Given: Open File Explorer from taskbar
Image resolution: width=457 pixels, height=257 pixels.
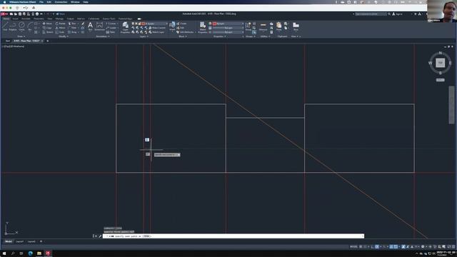Looking at the screenshot, I should point(39,253).
